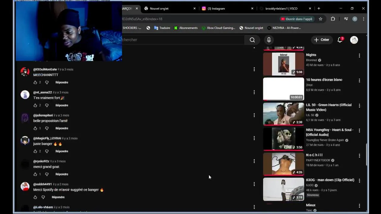Click the Créer button
381x214 pixels.
(322, 40)
